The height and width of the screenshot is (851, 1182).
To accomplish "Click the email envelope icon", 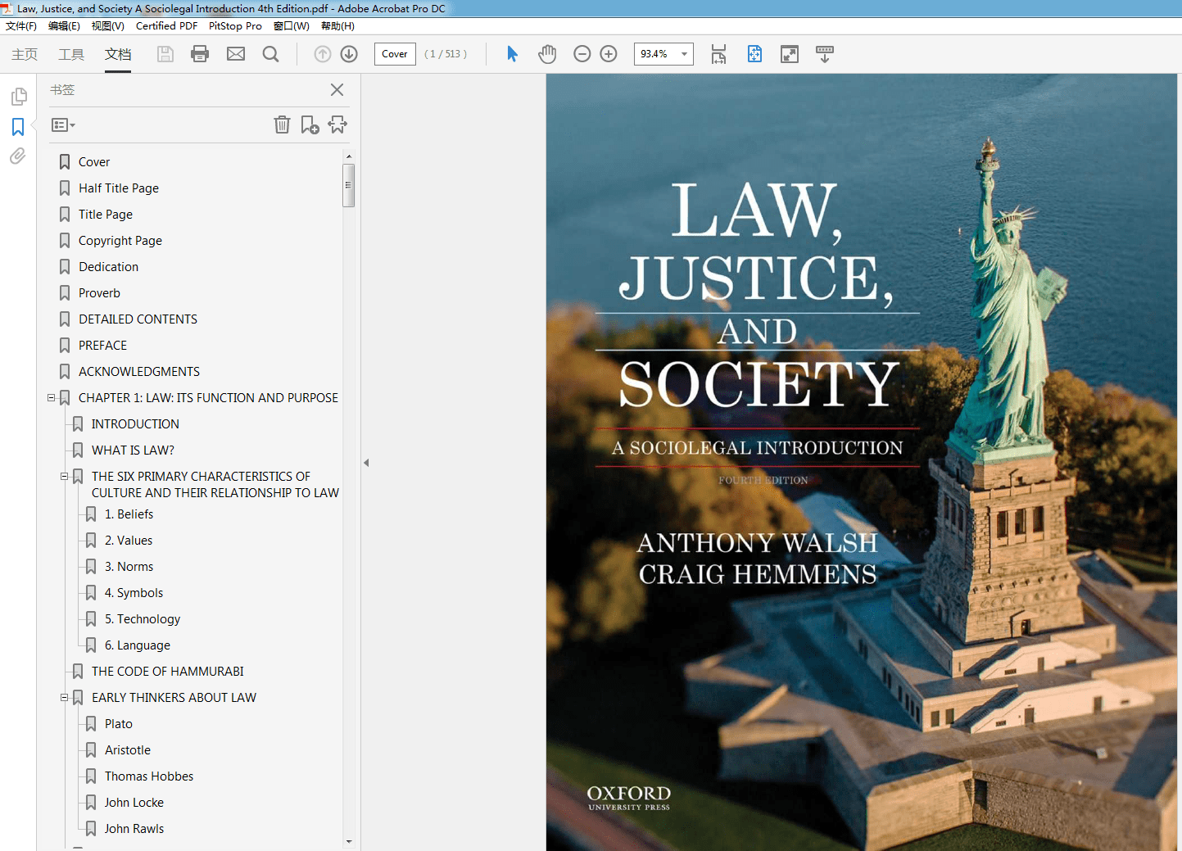I will point(236,54).
